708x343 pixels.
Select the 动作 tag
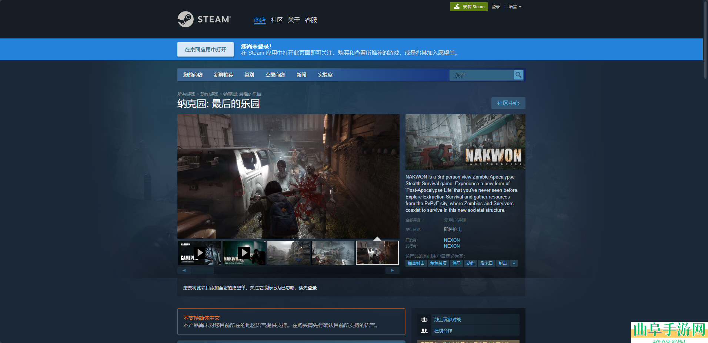click(x=471, y=263)
